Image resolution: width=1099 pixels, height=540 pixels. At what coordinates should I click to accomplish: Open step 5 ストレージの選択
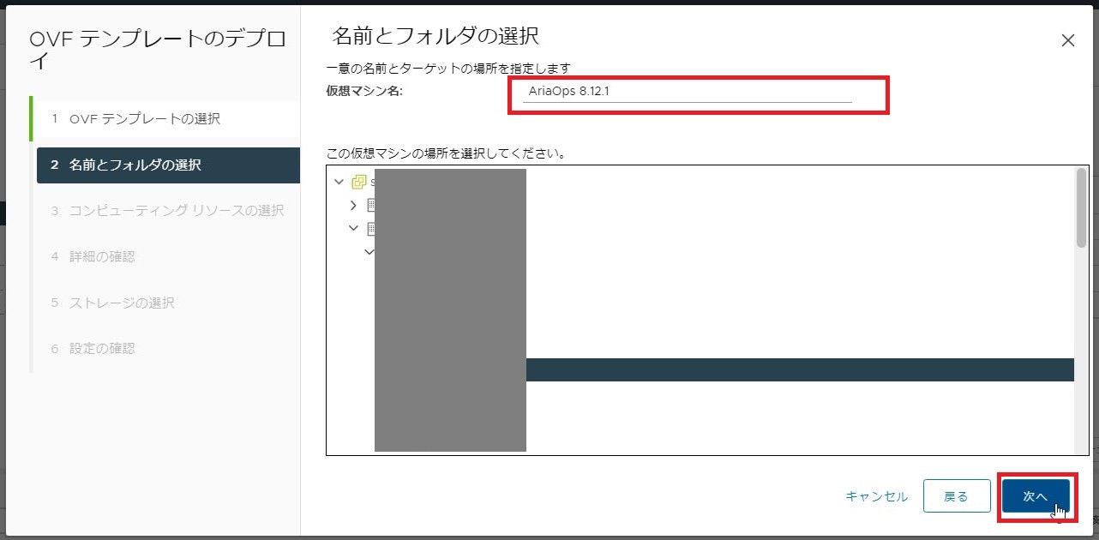pyautogui.click(x=165, y=303)
